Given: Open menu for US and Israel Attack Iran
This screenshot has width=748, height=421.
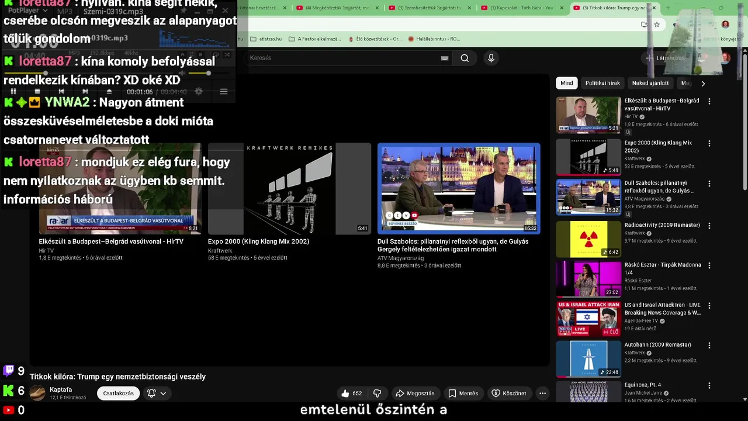Looking at the screenshot, I should coord(709,306).
